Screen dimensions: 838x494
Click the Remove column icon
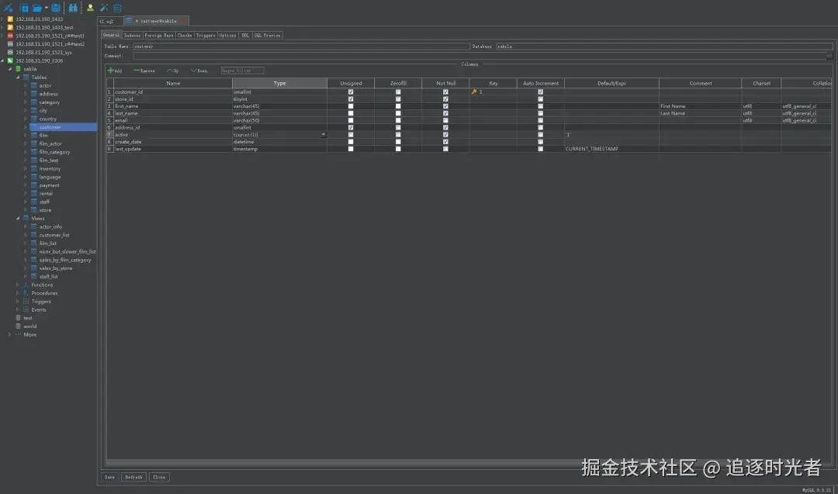[144, 71]
